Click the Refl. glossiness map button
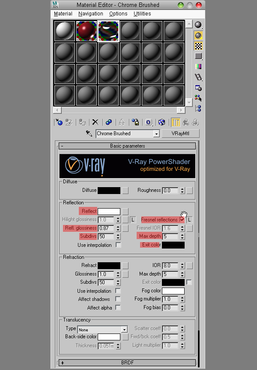The width and height of the screenshot is (257, 370). (x=126, y=228)
